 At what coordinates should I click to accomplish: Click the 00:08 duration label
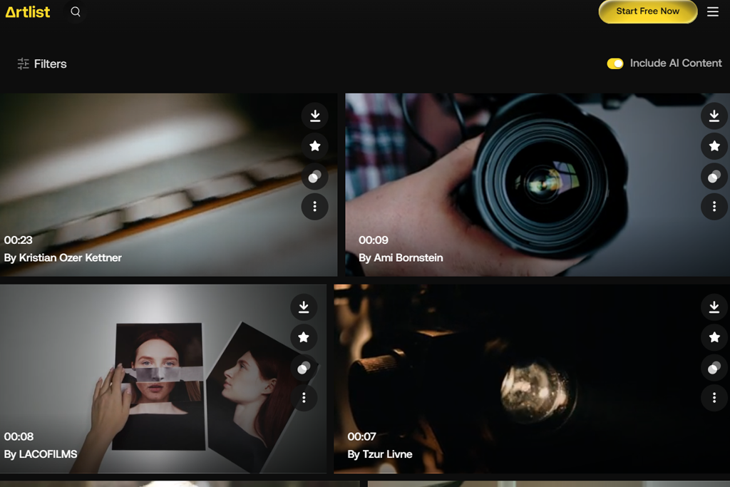[x=19, y=436]
